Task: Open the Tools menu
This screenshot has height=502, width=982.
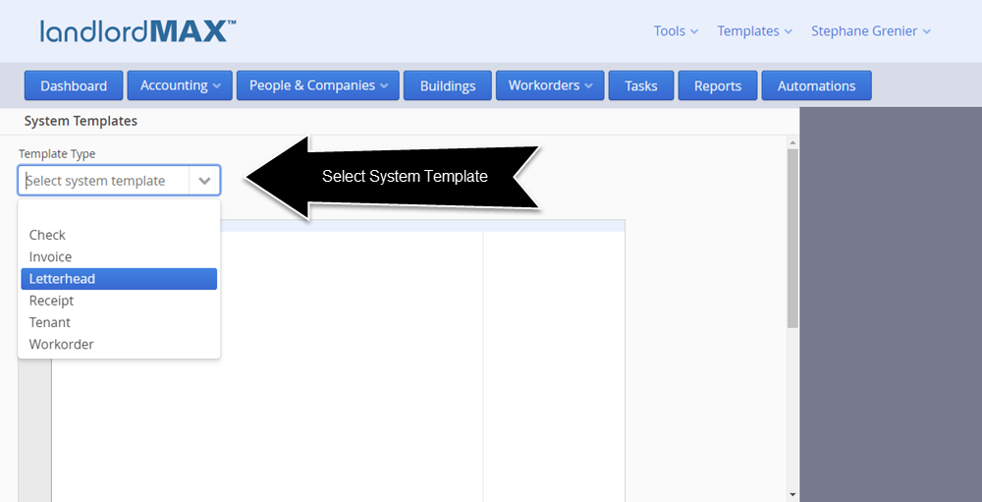Action: pyautogui.click(x=676, y=30)
